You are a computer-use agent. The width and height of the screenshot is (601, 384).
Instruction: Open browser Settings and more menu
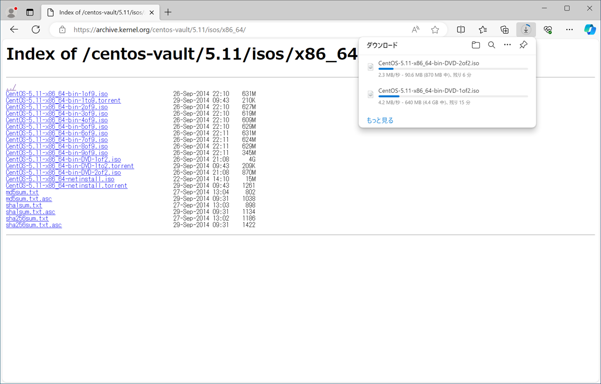(x=569, y=30)
